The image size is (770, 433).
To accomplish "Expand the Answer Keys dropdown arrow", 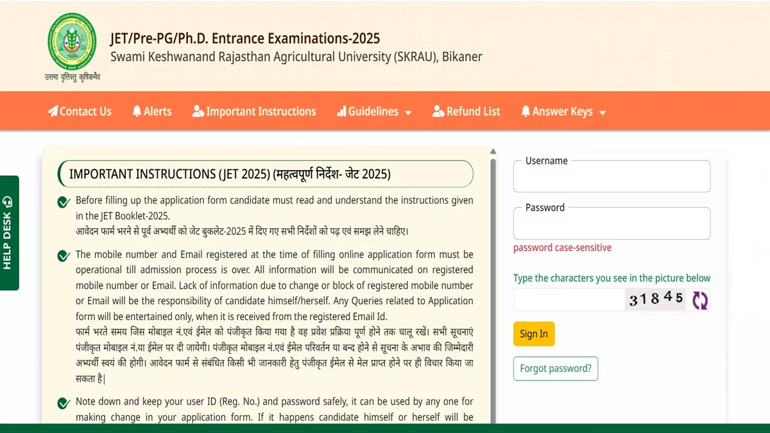I will 602,113.
